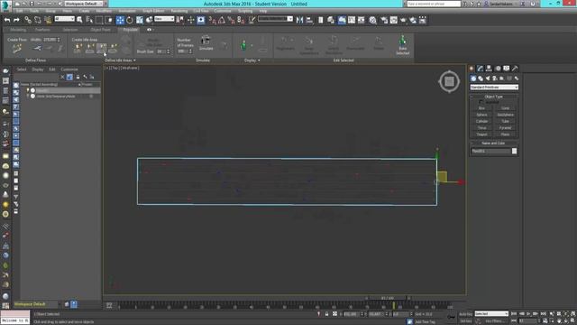Open the reference coordinate system dropdown

(x=164, y=19)
